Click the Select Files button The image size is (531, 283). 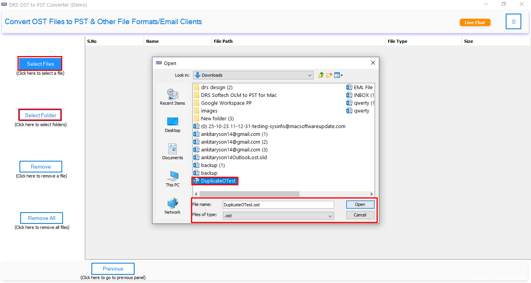[40, 64]
